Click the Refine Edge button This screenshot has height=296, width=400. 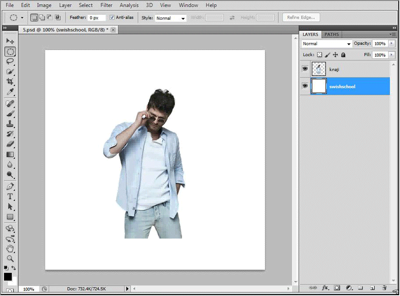pos(301,18)
